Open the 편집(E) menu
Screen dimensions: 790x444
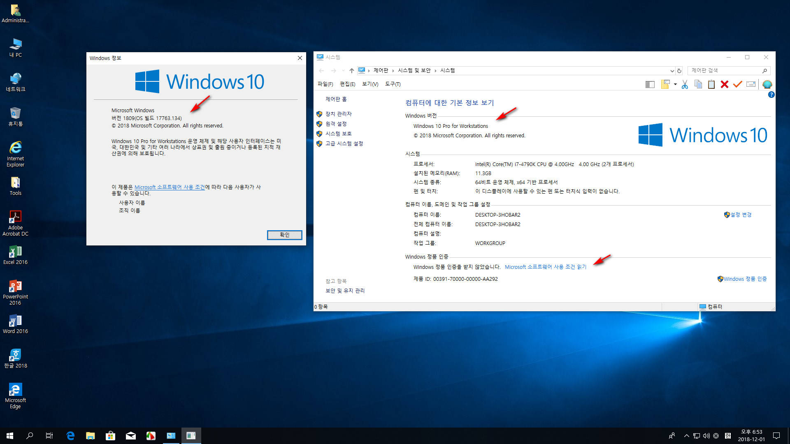[x=348, y=84]
